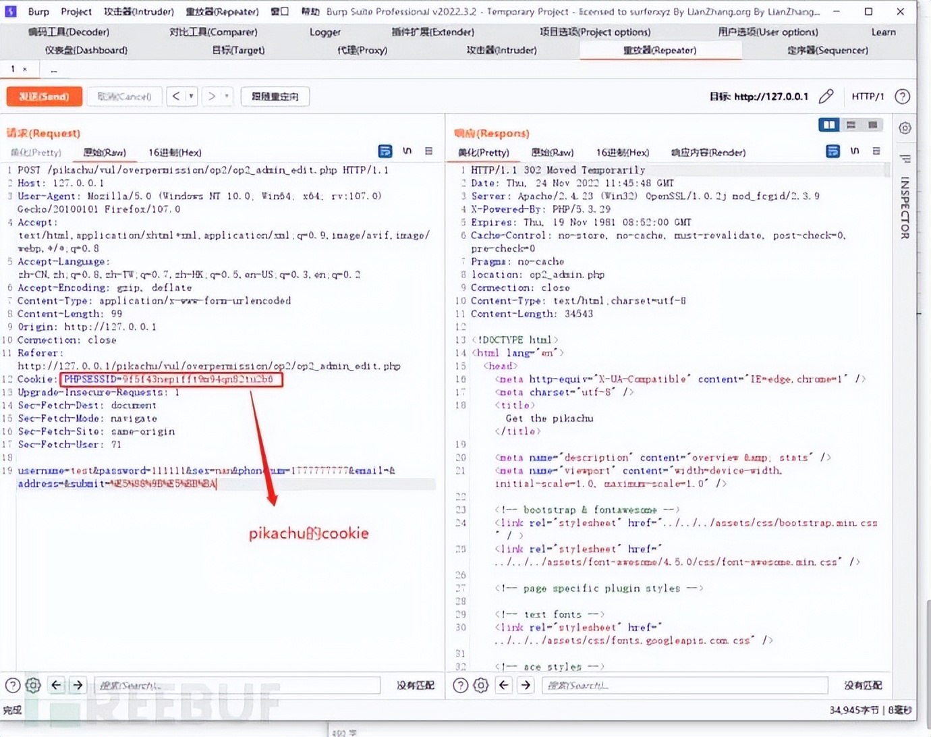Screen dimensions: 931x737
Task: Select the side-by-side layout toggle
Action: [829, 125]
